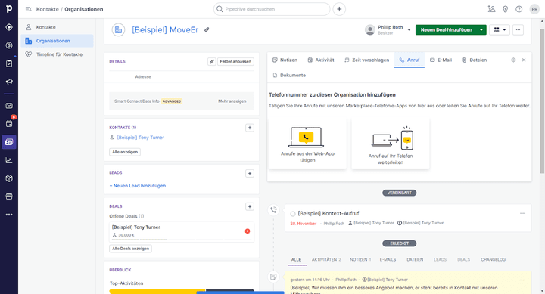Select Anruf auf Ihr Telefon weiterleiten card
545x294 pixels.
point(391,144)
